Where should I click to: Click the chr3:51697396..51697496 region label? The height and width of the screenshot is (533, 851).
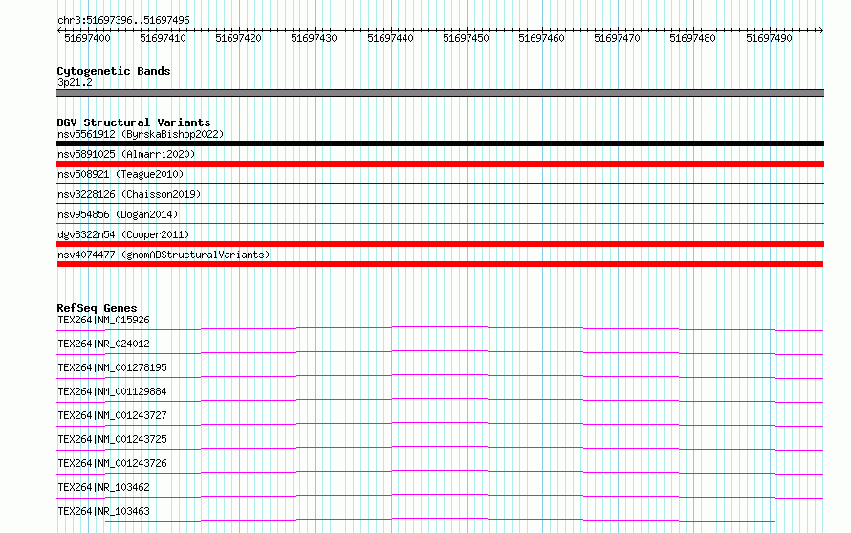pyautogui.click(x=123, y=20)
